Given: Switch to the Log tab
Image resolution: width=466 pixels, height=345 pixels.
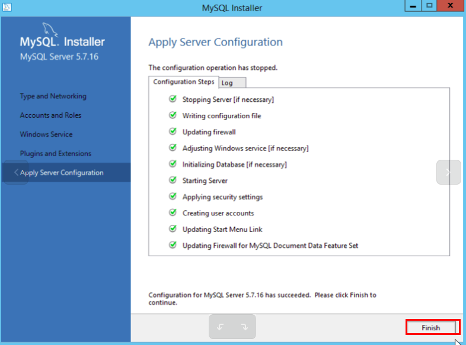Looking at the screenshot, I should tap(232, 83).
